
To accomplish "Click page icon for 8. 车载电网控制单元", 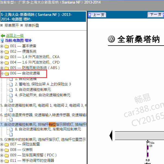I will tap(11, 129).
